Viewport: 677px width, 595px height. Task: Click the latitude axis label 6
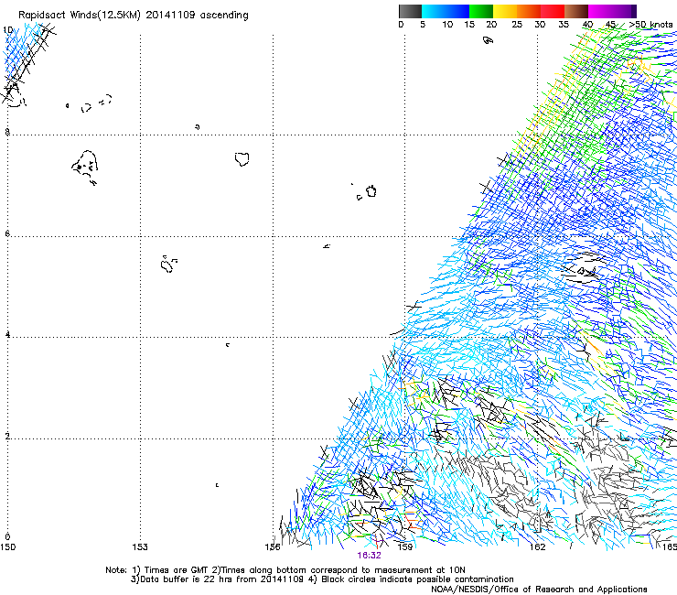(x=7, y=233)
